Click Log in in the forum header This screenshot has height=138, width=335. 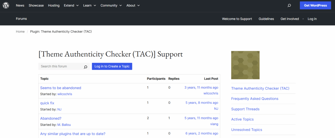point(312,19)
